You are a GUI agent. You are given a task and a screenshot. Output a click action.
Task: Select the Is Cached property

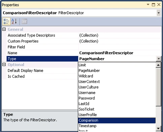42,76
